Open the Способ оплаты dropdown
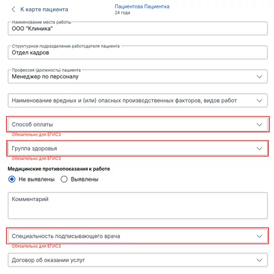Image resolution: width=274 pixels, height=274 pixels. [x=137, y=125]
